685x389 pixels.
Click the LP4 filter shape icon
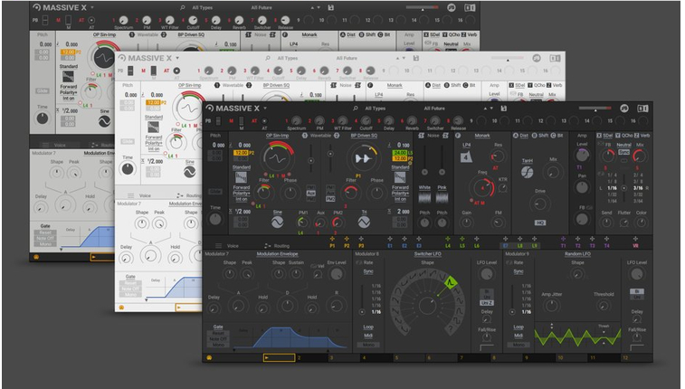coord(466,157)
